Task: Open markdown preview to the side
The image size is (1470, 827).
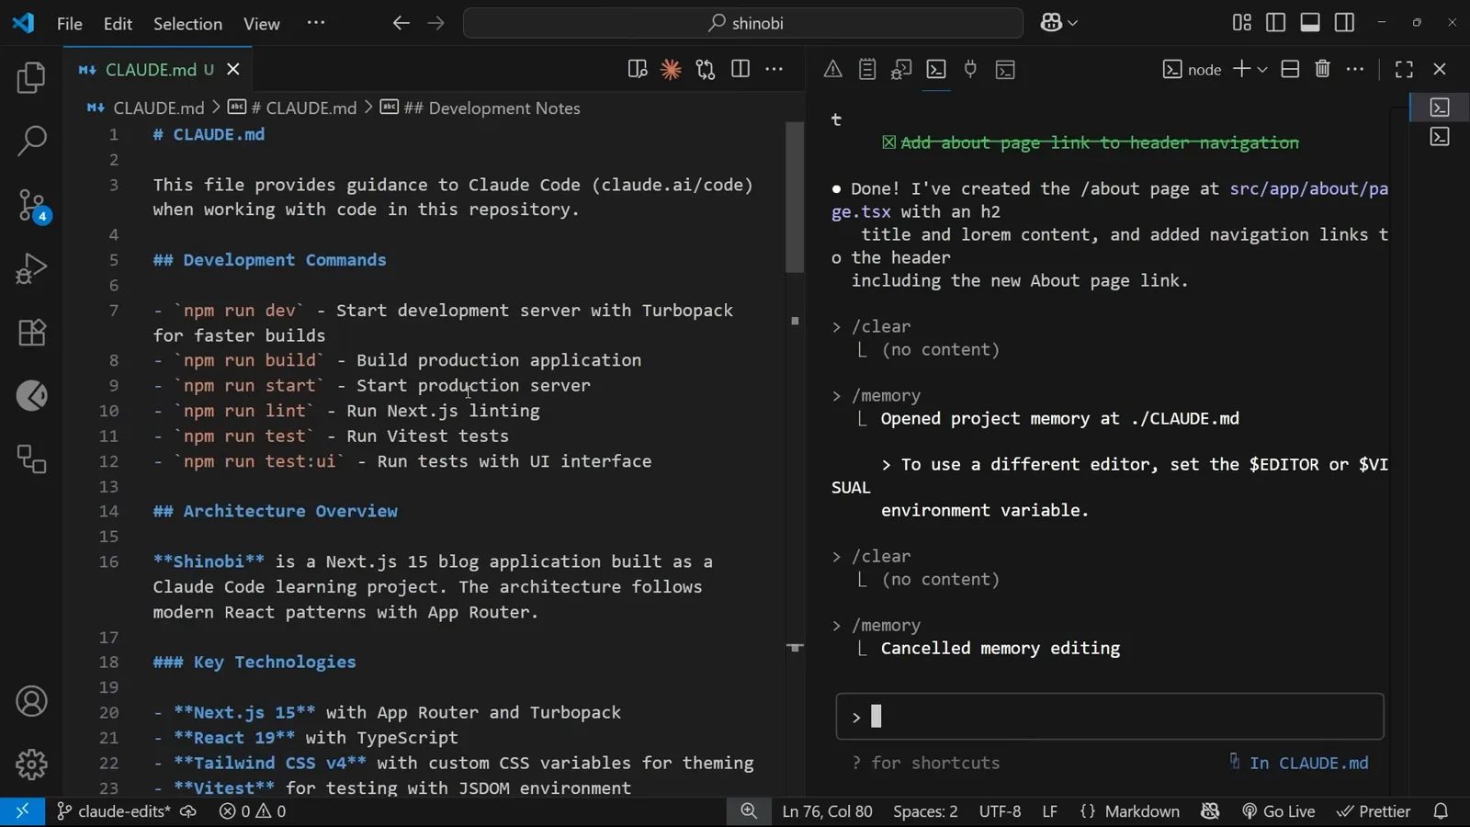Action: 637,69
